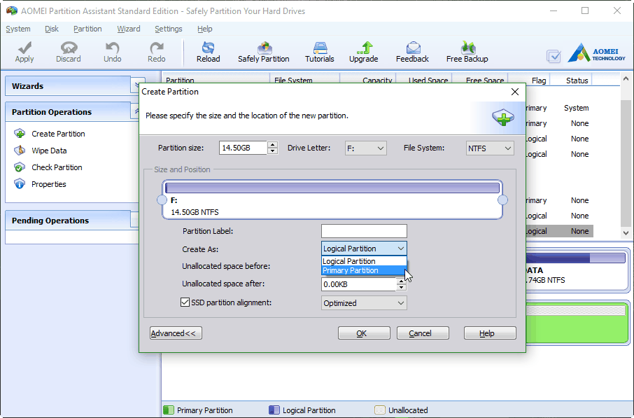Open the Wizard menu
The width and height of the screenshot is (634, 418).
(x=128, y=29)
